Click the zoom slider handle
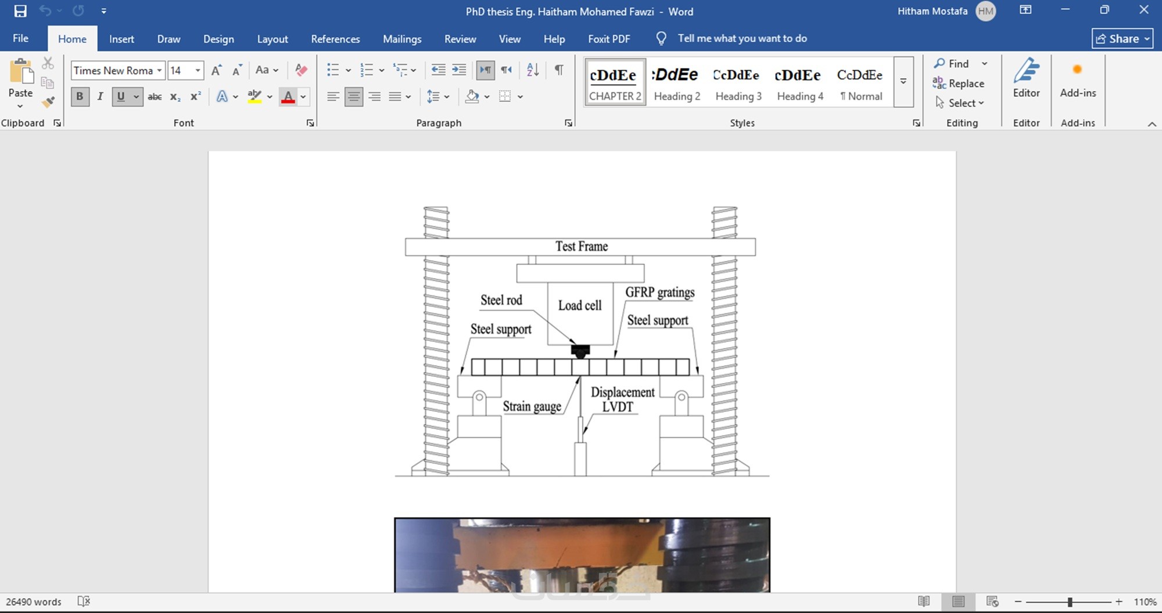The width and height of the screenshot is (1162, 613). click(1070, 602)
